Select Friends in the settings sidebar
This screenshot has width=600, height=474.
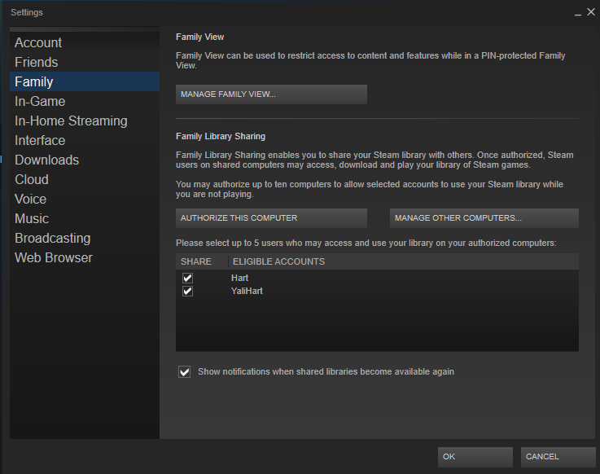pyautogui.click(x=85, y=62)
